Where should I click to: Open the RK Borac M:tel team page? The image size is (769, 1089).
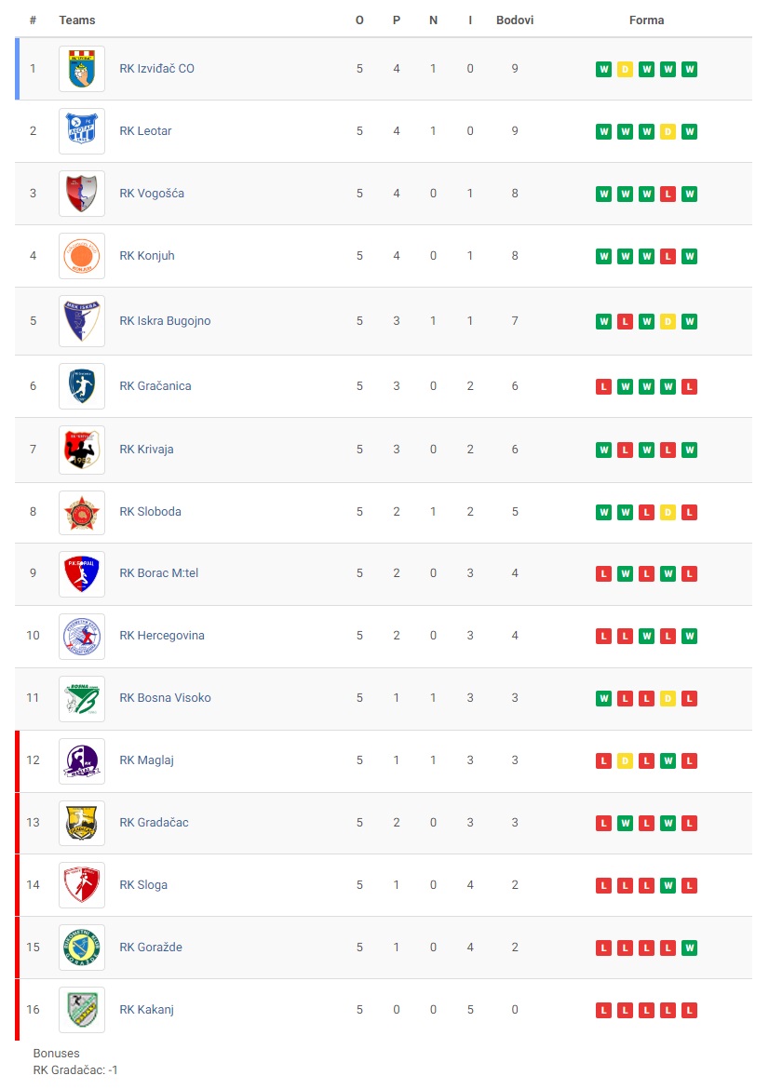tap(159, 573)
